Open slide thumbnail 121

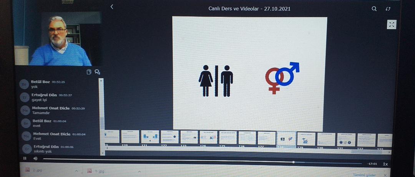(150, 137)
